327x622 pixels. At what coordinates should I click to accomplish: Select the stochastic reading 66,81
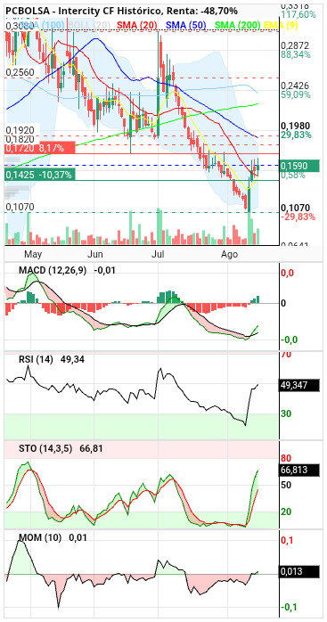[x=91, y=448]
